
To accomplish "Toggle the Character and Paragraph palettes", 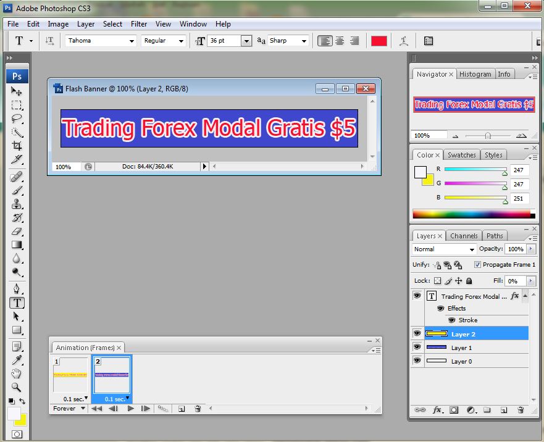I will click(x=429, y=41).
